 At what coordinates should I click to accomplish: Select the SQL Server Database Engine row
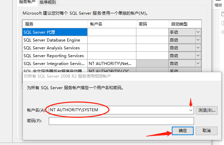click(55, 40)
